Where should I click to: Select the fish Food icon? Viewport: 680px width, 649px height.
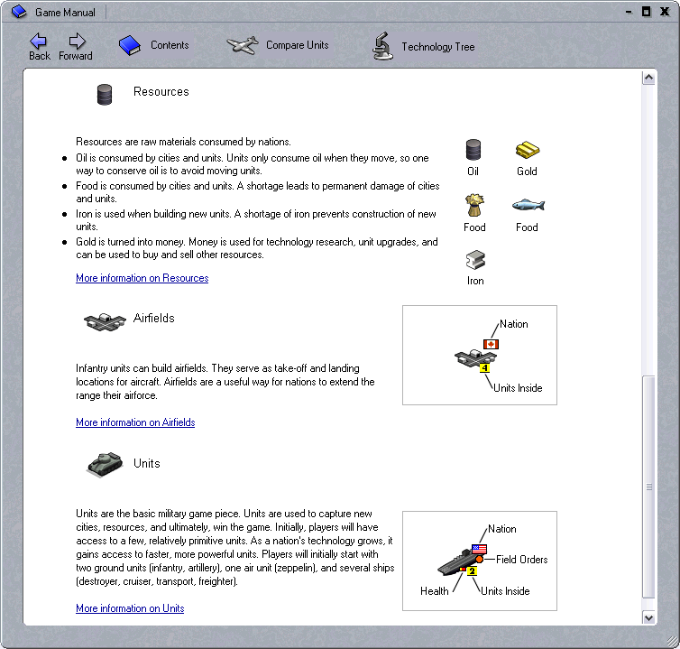coord(528,205)
